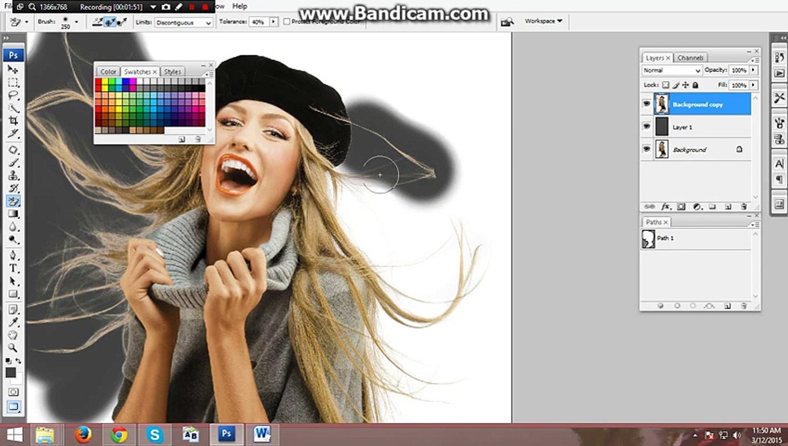Select the Background Eraser tool in toolbox
Screen dimensions: 788x446
pyautogui.click(x=13, y=201)
